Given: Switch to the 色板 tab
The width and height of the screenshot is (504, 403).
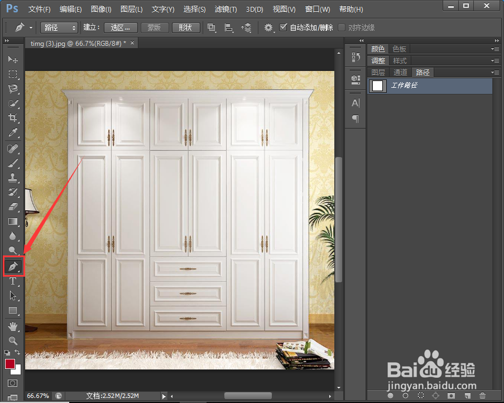Looking at the screenshot, I should [400, 49].
